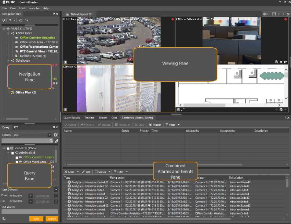Screen dimensions: 291x224
Task: Click the orange Search button
Action: pyautogui.click(x=52, y=219)
